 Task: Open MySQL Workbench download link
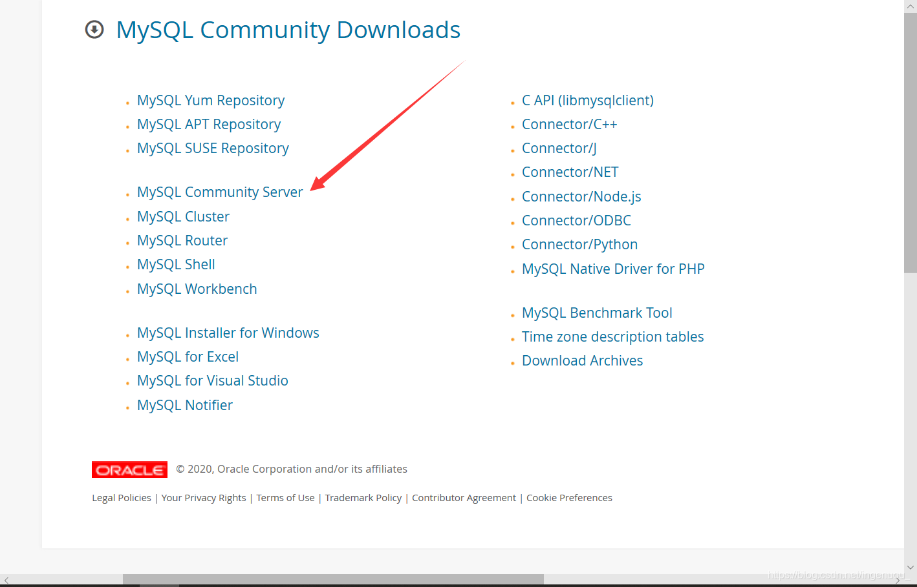point(197,289)
